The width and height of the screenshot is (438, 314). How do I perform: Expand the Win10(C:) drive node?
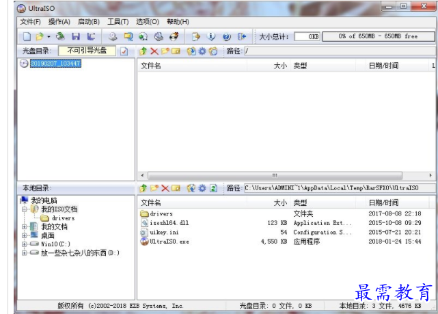(25, 244)
